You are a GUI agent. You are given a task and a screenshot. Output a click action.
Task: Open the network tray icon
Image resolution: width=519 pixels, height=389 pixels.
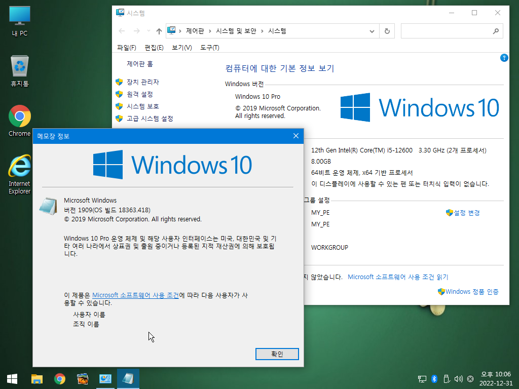[x=422, y=379]
